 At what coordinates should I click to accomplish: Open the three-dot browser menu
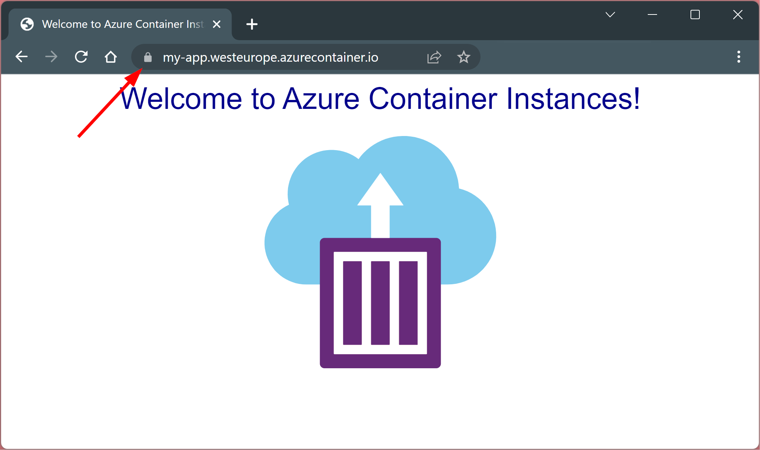tap(738, 57)
